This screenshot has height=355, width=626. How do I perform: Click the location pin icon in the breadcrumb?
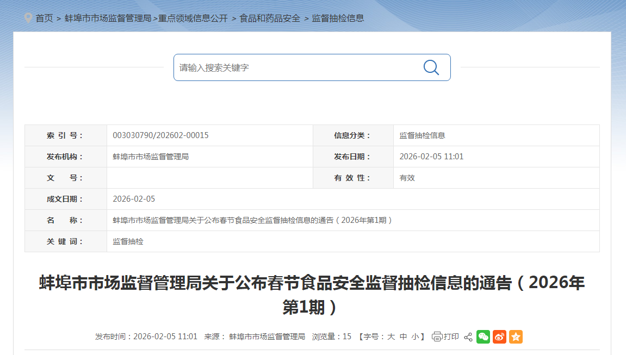28,17
